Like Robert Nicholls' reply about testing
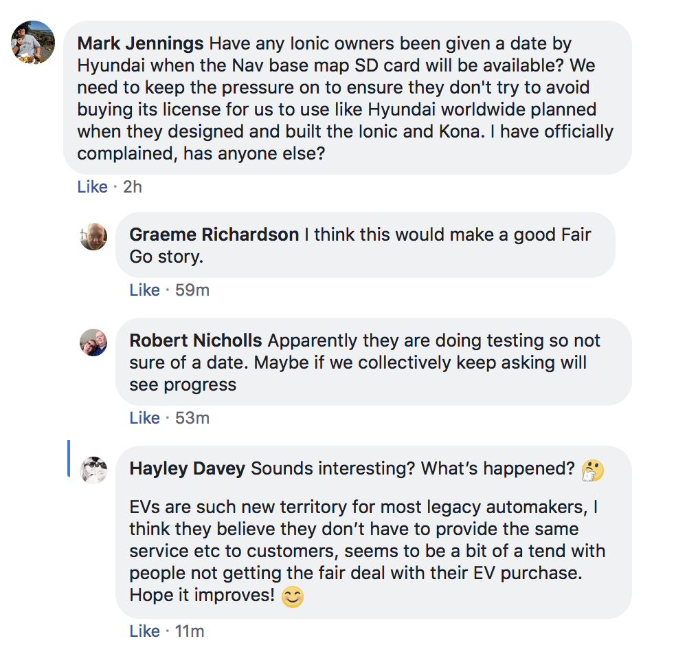676x652 pixels. pos(144,418)
